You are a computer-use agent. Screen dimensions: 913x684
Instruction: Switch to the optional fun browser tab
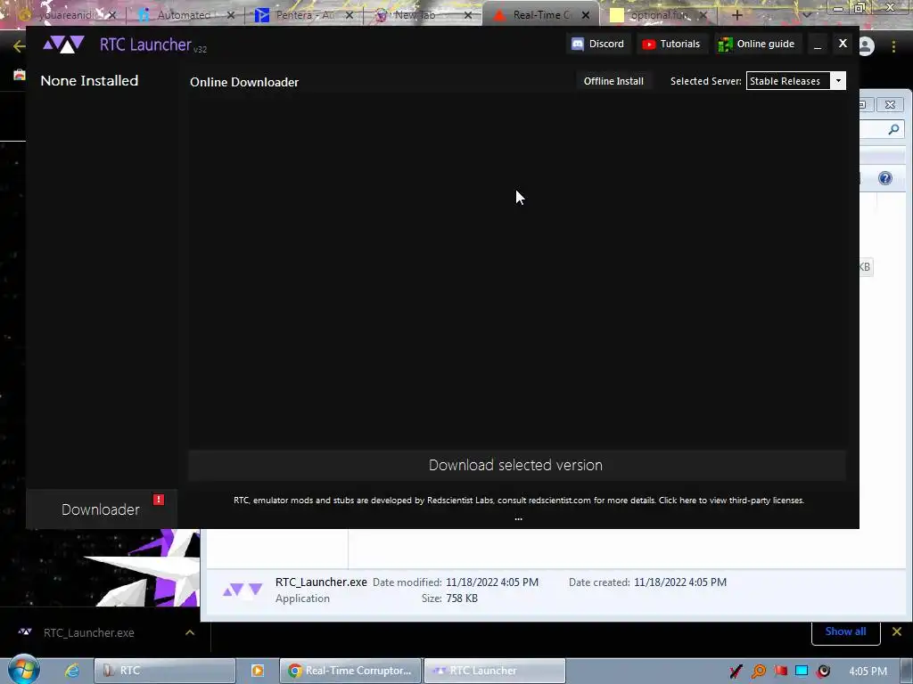(658, 15)
